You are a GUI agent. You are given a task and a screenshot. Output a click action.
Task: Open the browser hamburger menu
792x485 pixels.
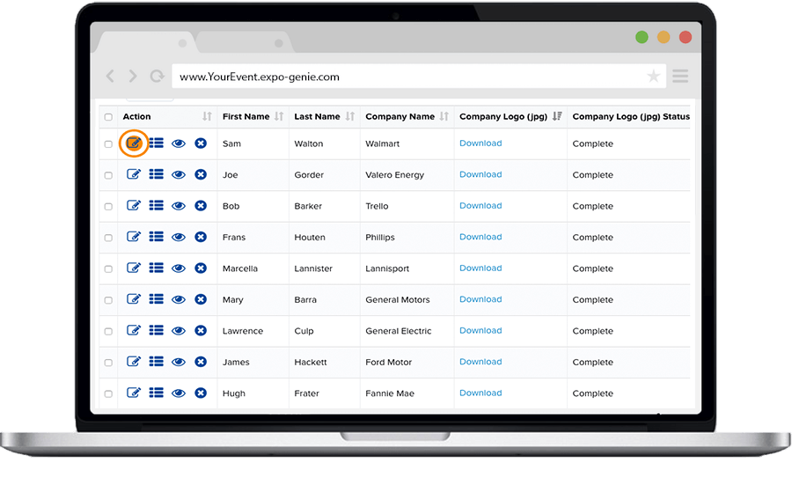680,77
